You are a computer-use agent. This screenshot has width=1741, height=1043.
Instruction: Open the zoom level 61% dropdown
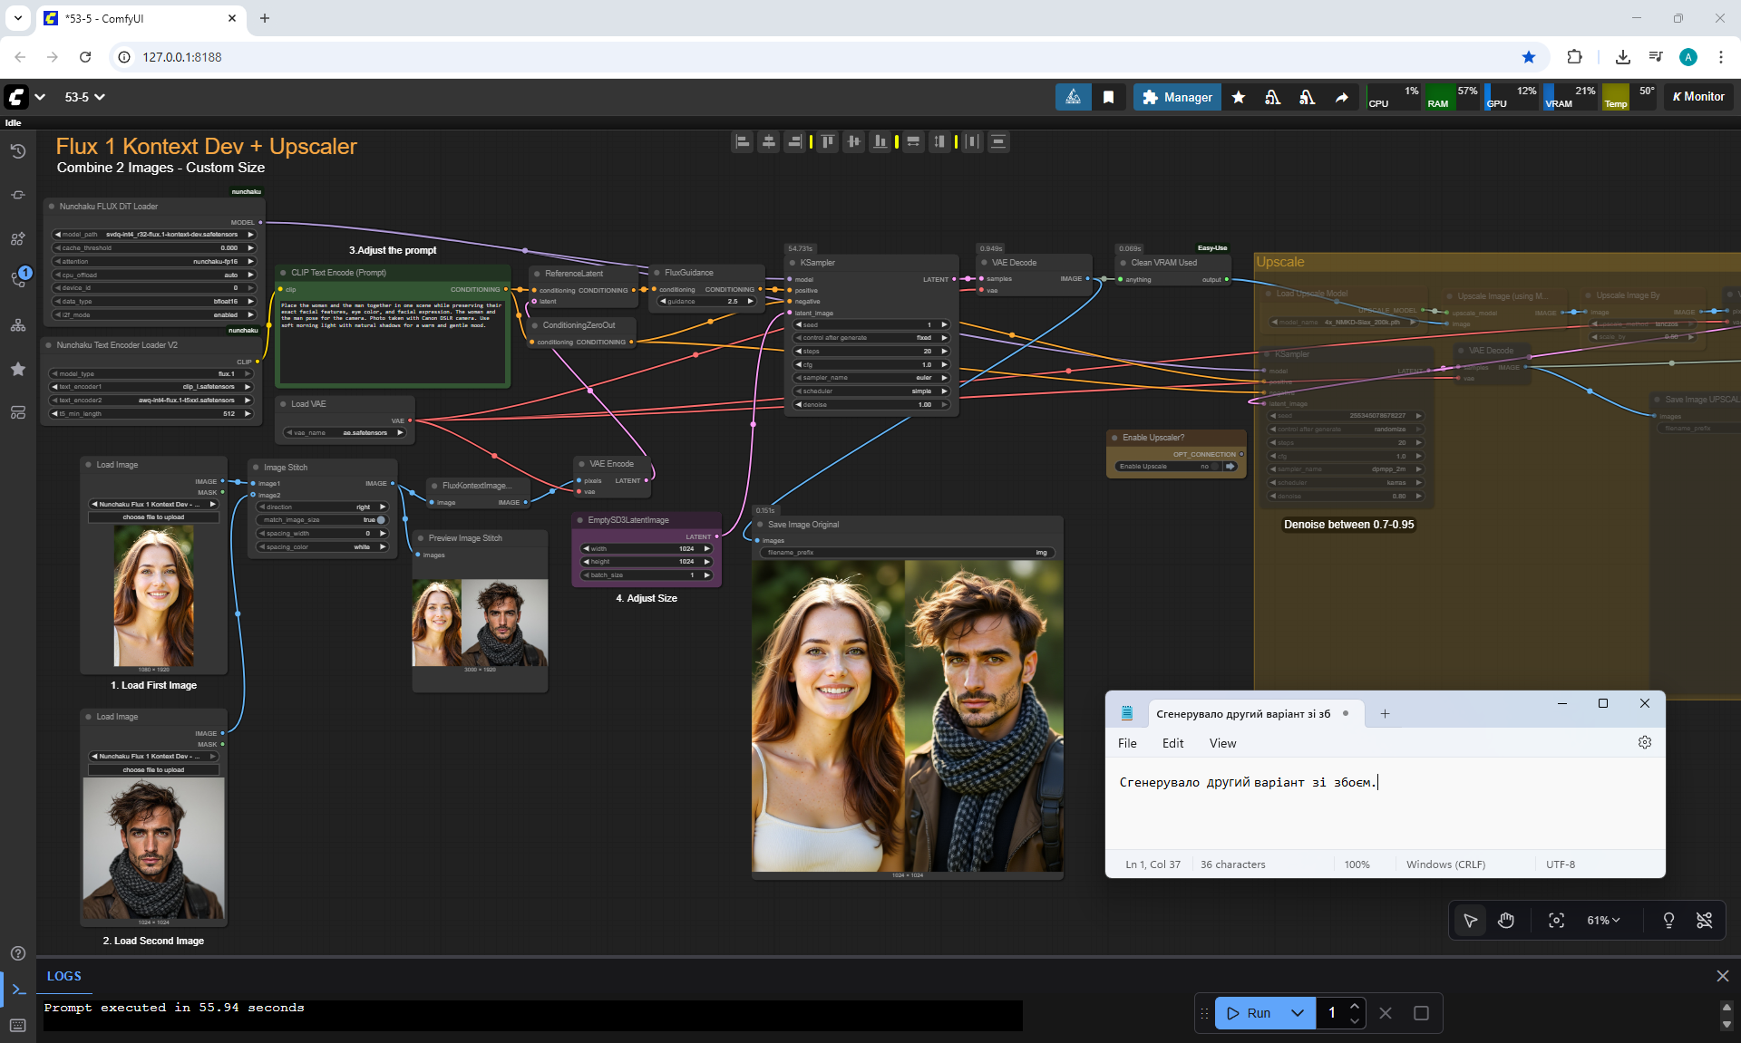(x=1603, y=921)
